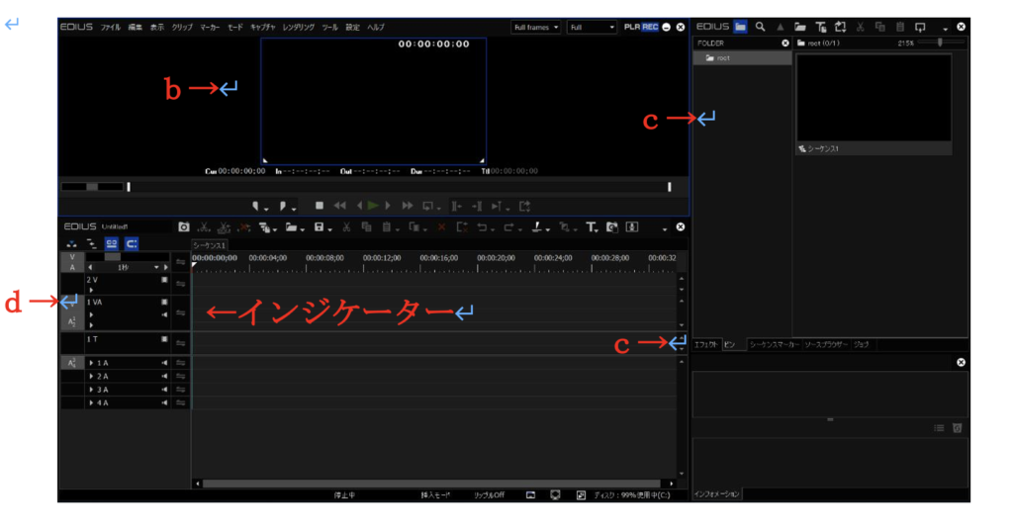Click the voice-over recording icon
This screenshot has width=1013, height=532.
point(632,227)
